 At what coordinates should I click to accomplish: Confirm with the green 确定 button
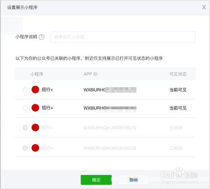[x=96, y=180]
